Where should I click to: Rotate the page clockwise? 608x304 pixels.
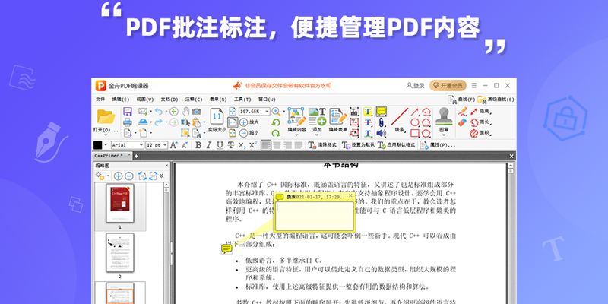[276, 133]
